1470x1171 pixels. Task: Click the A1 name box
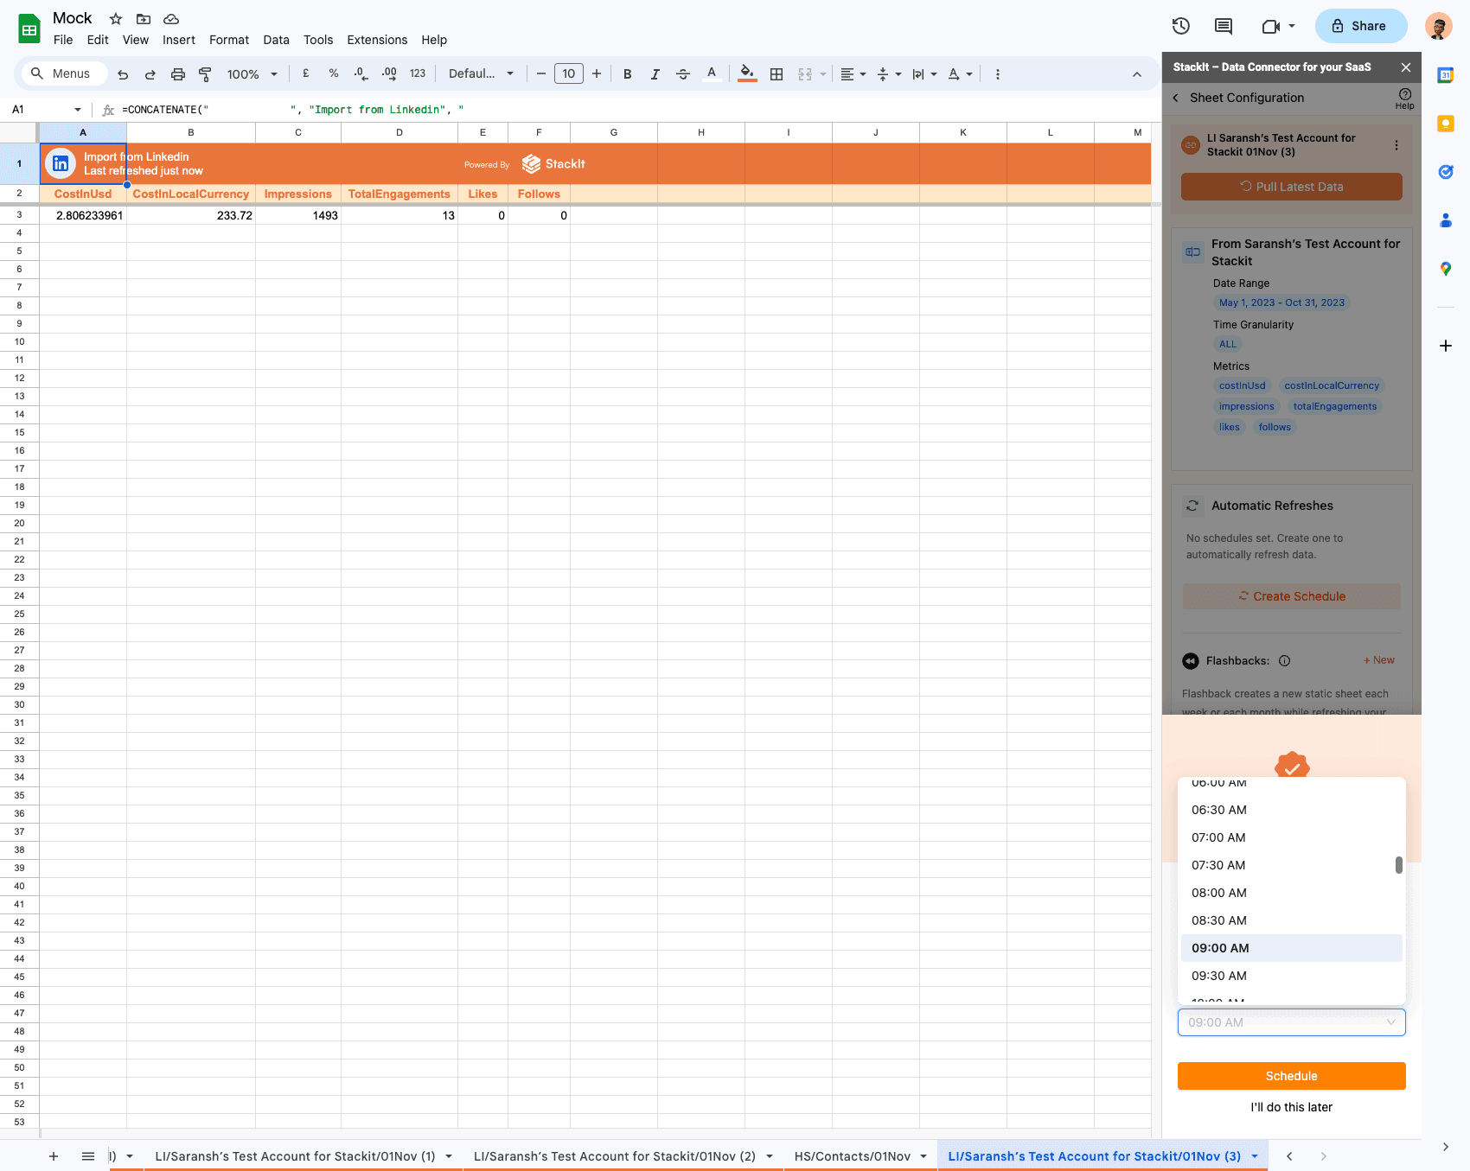point(47,110)
